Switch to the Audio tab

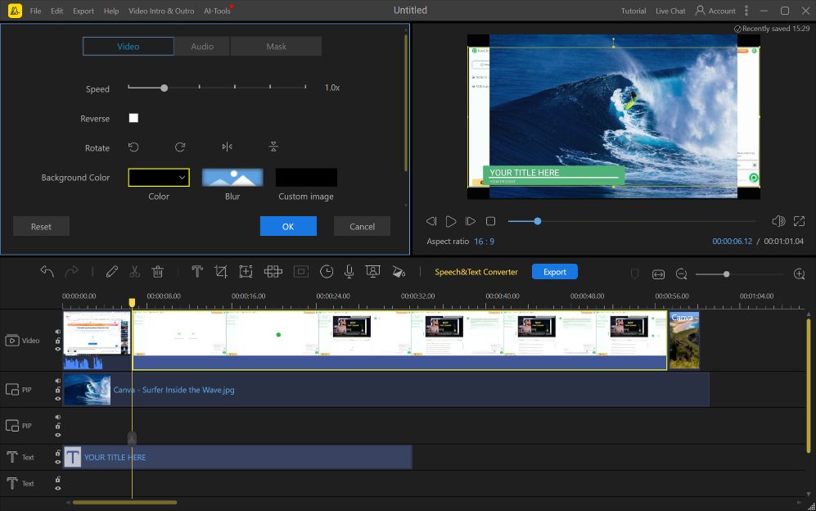click(x=201, y=46)
